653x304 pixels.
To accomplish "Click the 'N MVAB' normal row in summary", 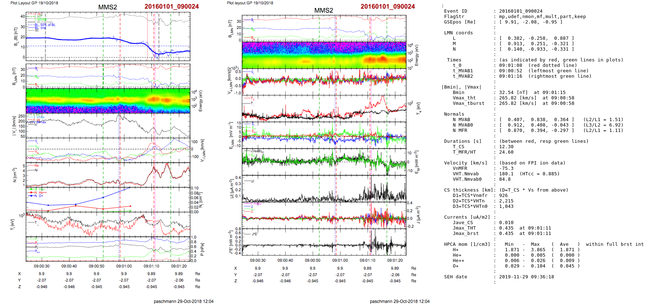I will 461,120.
